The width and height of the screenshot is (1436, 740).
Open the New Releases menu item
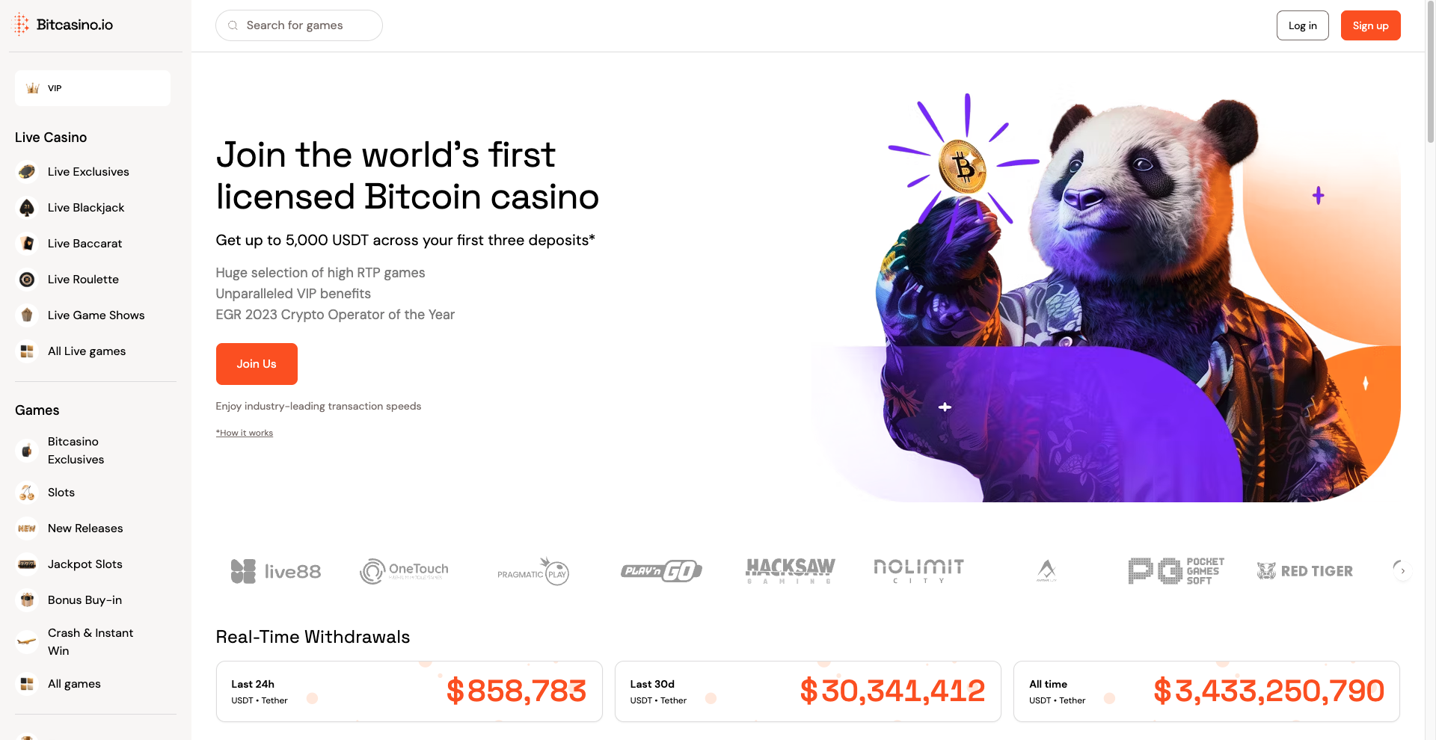tap(85, 528)
